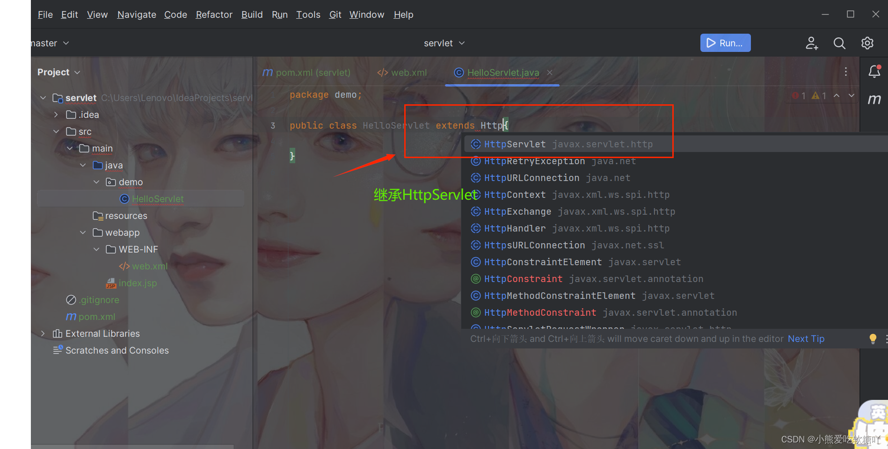Collapse the java source folder

point(83,165)
